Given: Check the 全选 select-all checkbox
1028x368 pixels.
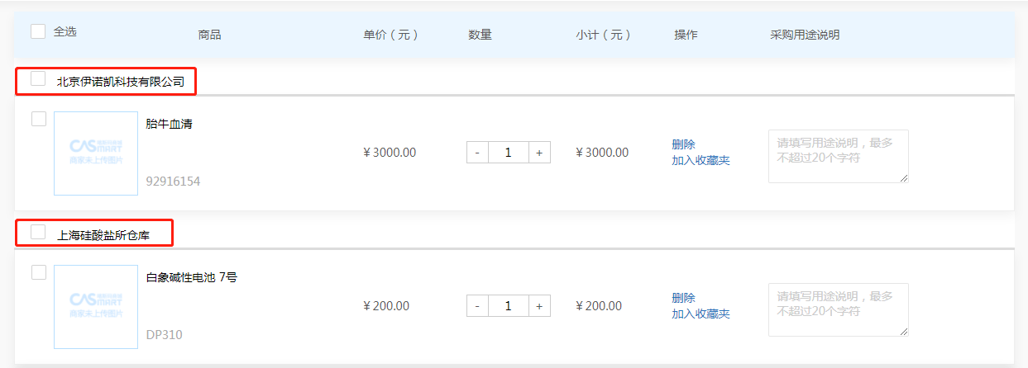Looking at the screenshot, I should 38,31.
